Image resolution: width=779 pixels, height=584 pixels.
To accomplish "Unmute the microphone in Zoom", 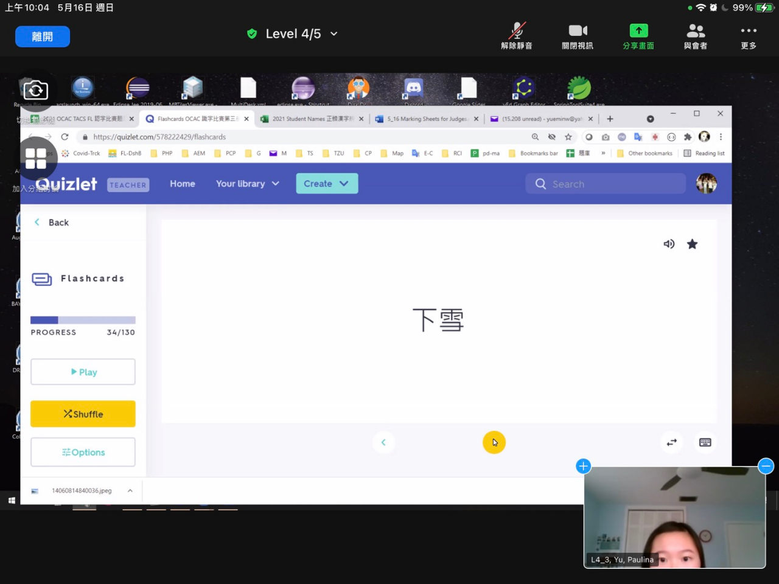I will coord(516,36).
